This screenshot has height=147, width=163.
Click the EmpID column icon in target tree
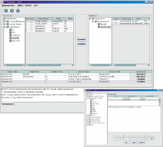(x=99, y=24)
